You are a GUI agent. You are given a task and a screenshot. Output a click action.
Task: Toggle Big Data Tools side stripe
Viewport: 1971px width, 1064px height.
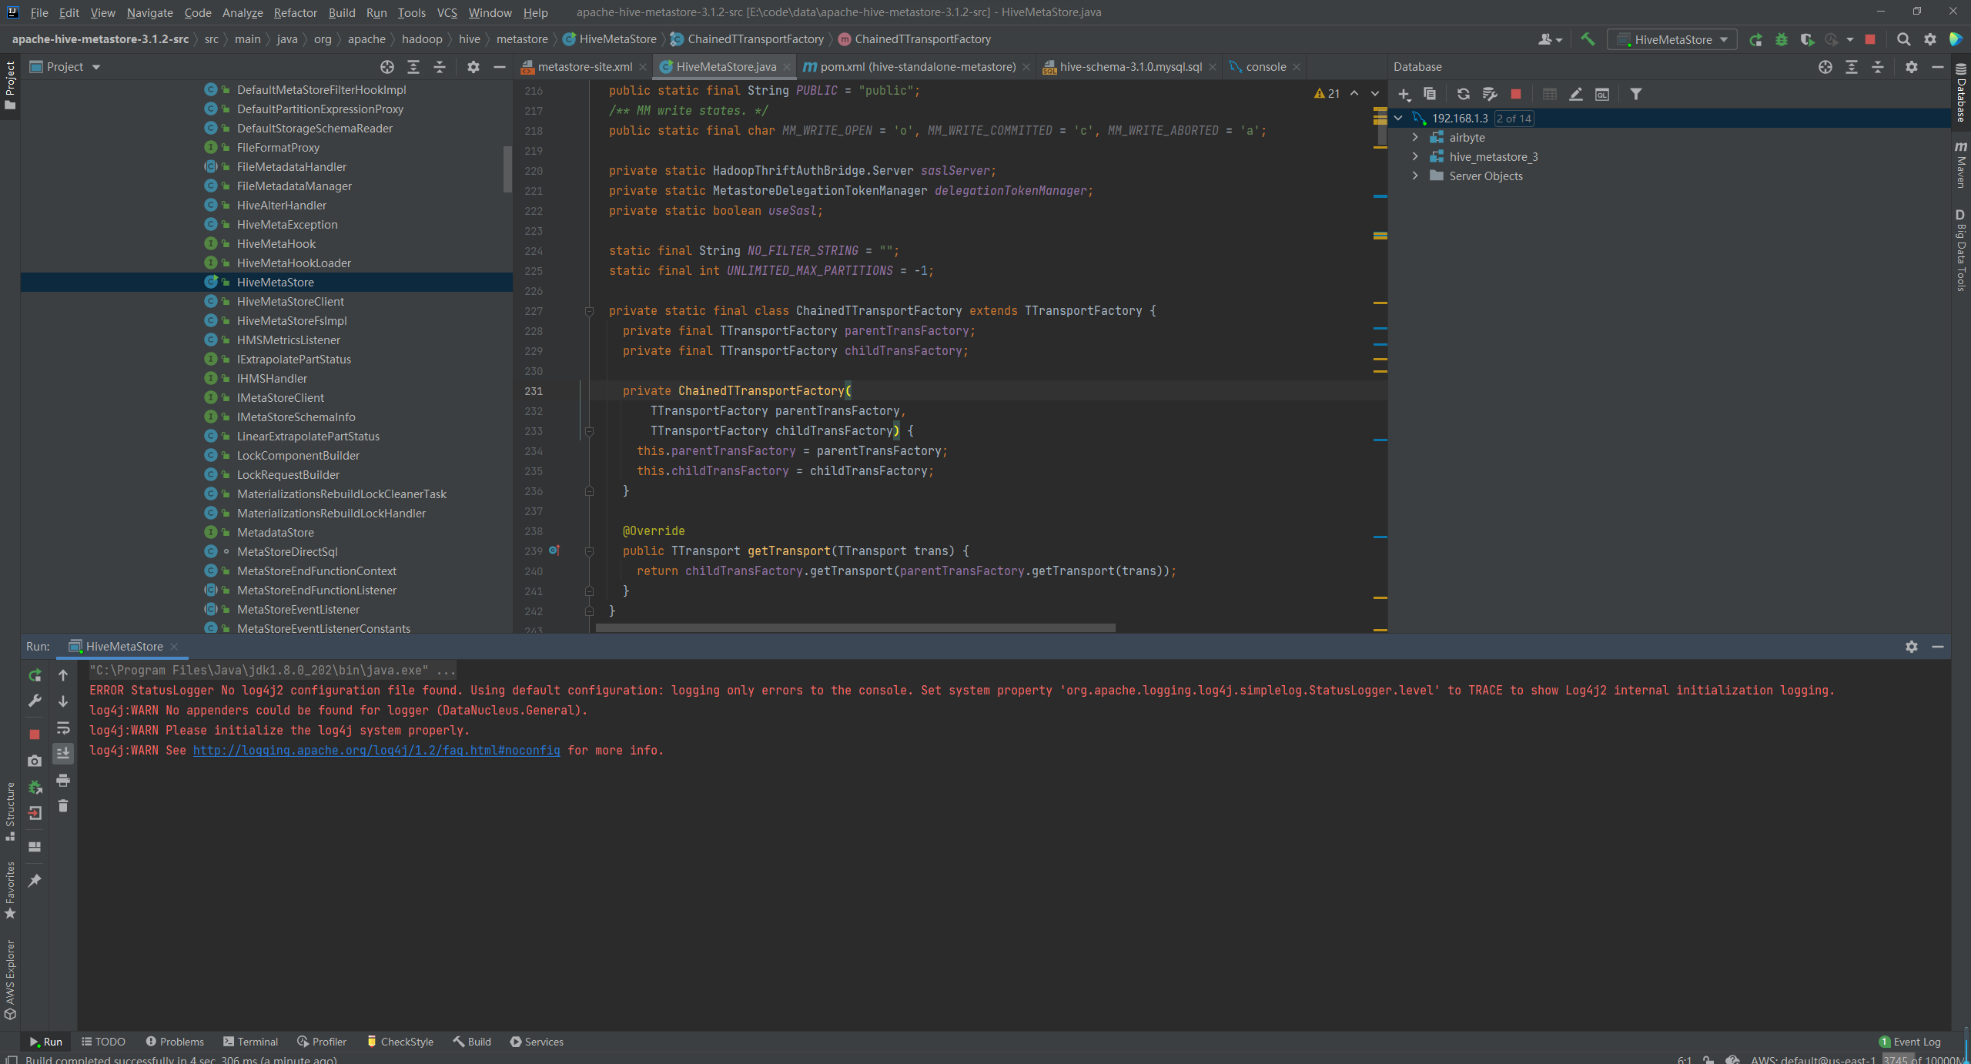pos(1961,249)
